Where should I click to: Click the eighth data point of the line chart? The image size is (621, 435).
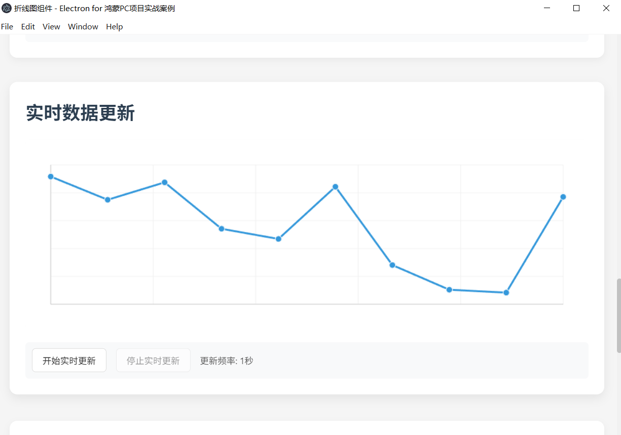coord(449,290)
